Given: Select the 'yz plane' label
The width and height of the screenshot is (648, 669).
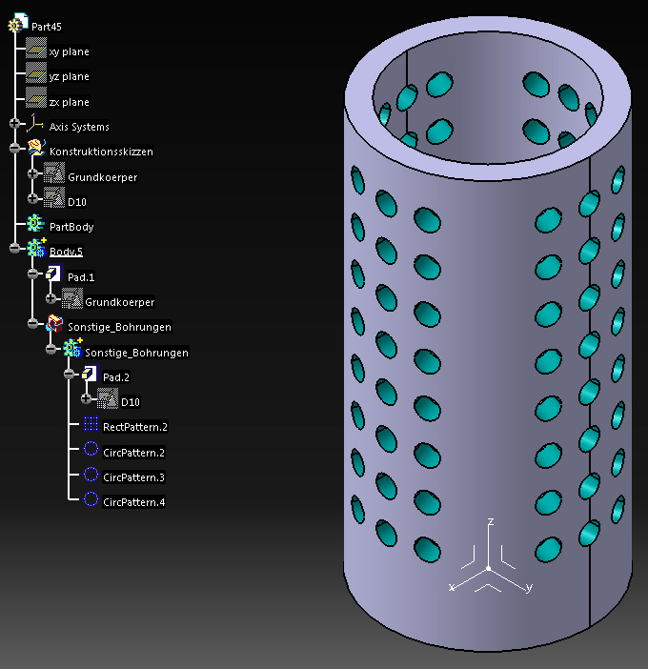Looking at the screenshot, I should tap(70, 76).
